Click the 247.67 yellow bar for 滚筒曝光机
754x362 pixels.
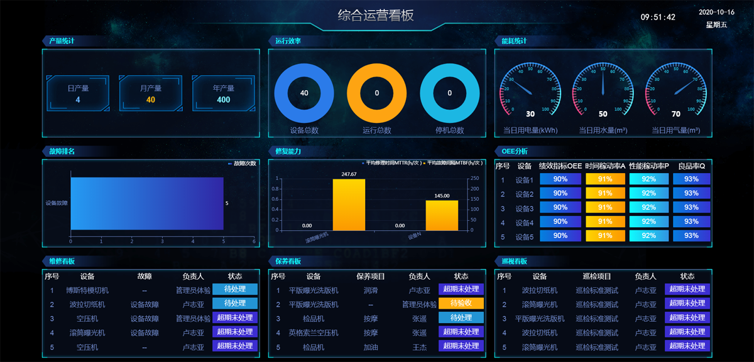[x=349, y=205]
